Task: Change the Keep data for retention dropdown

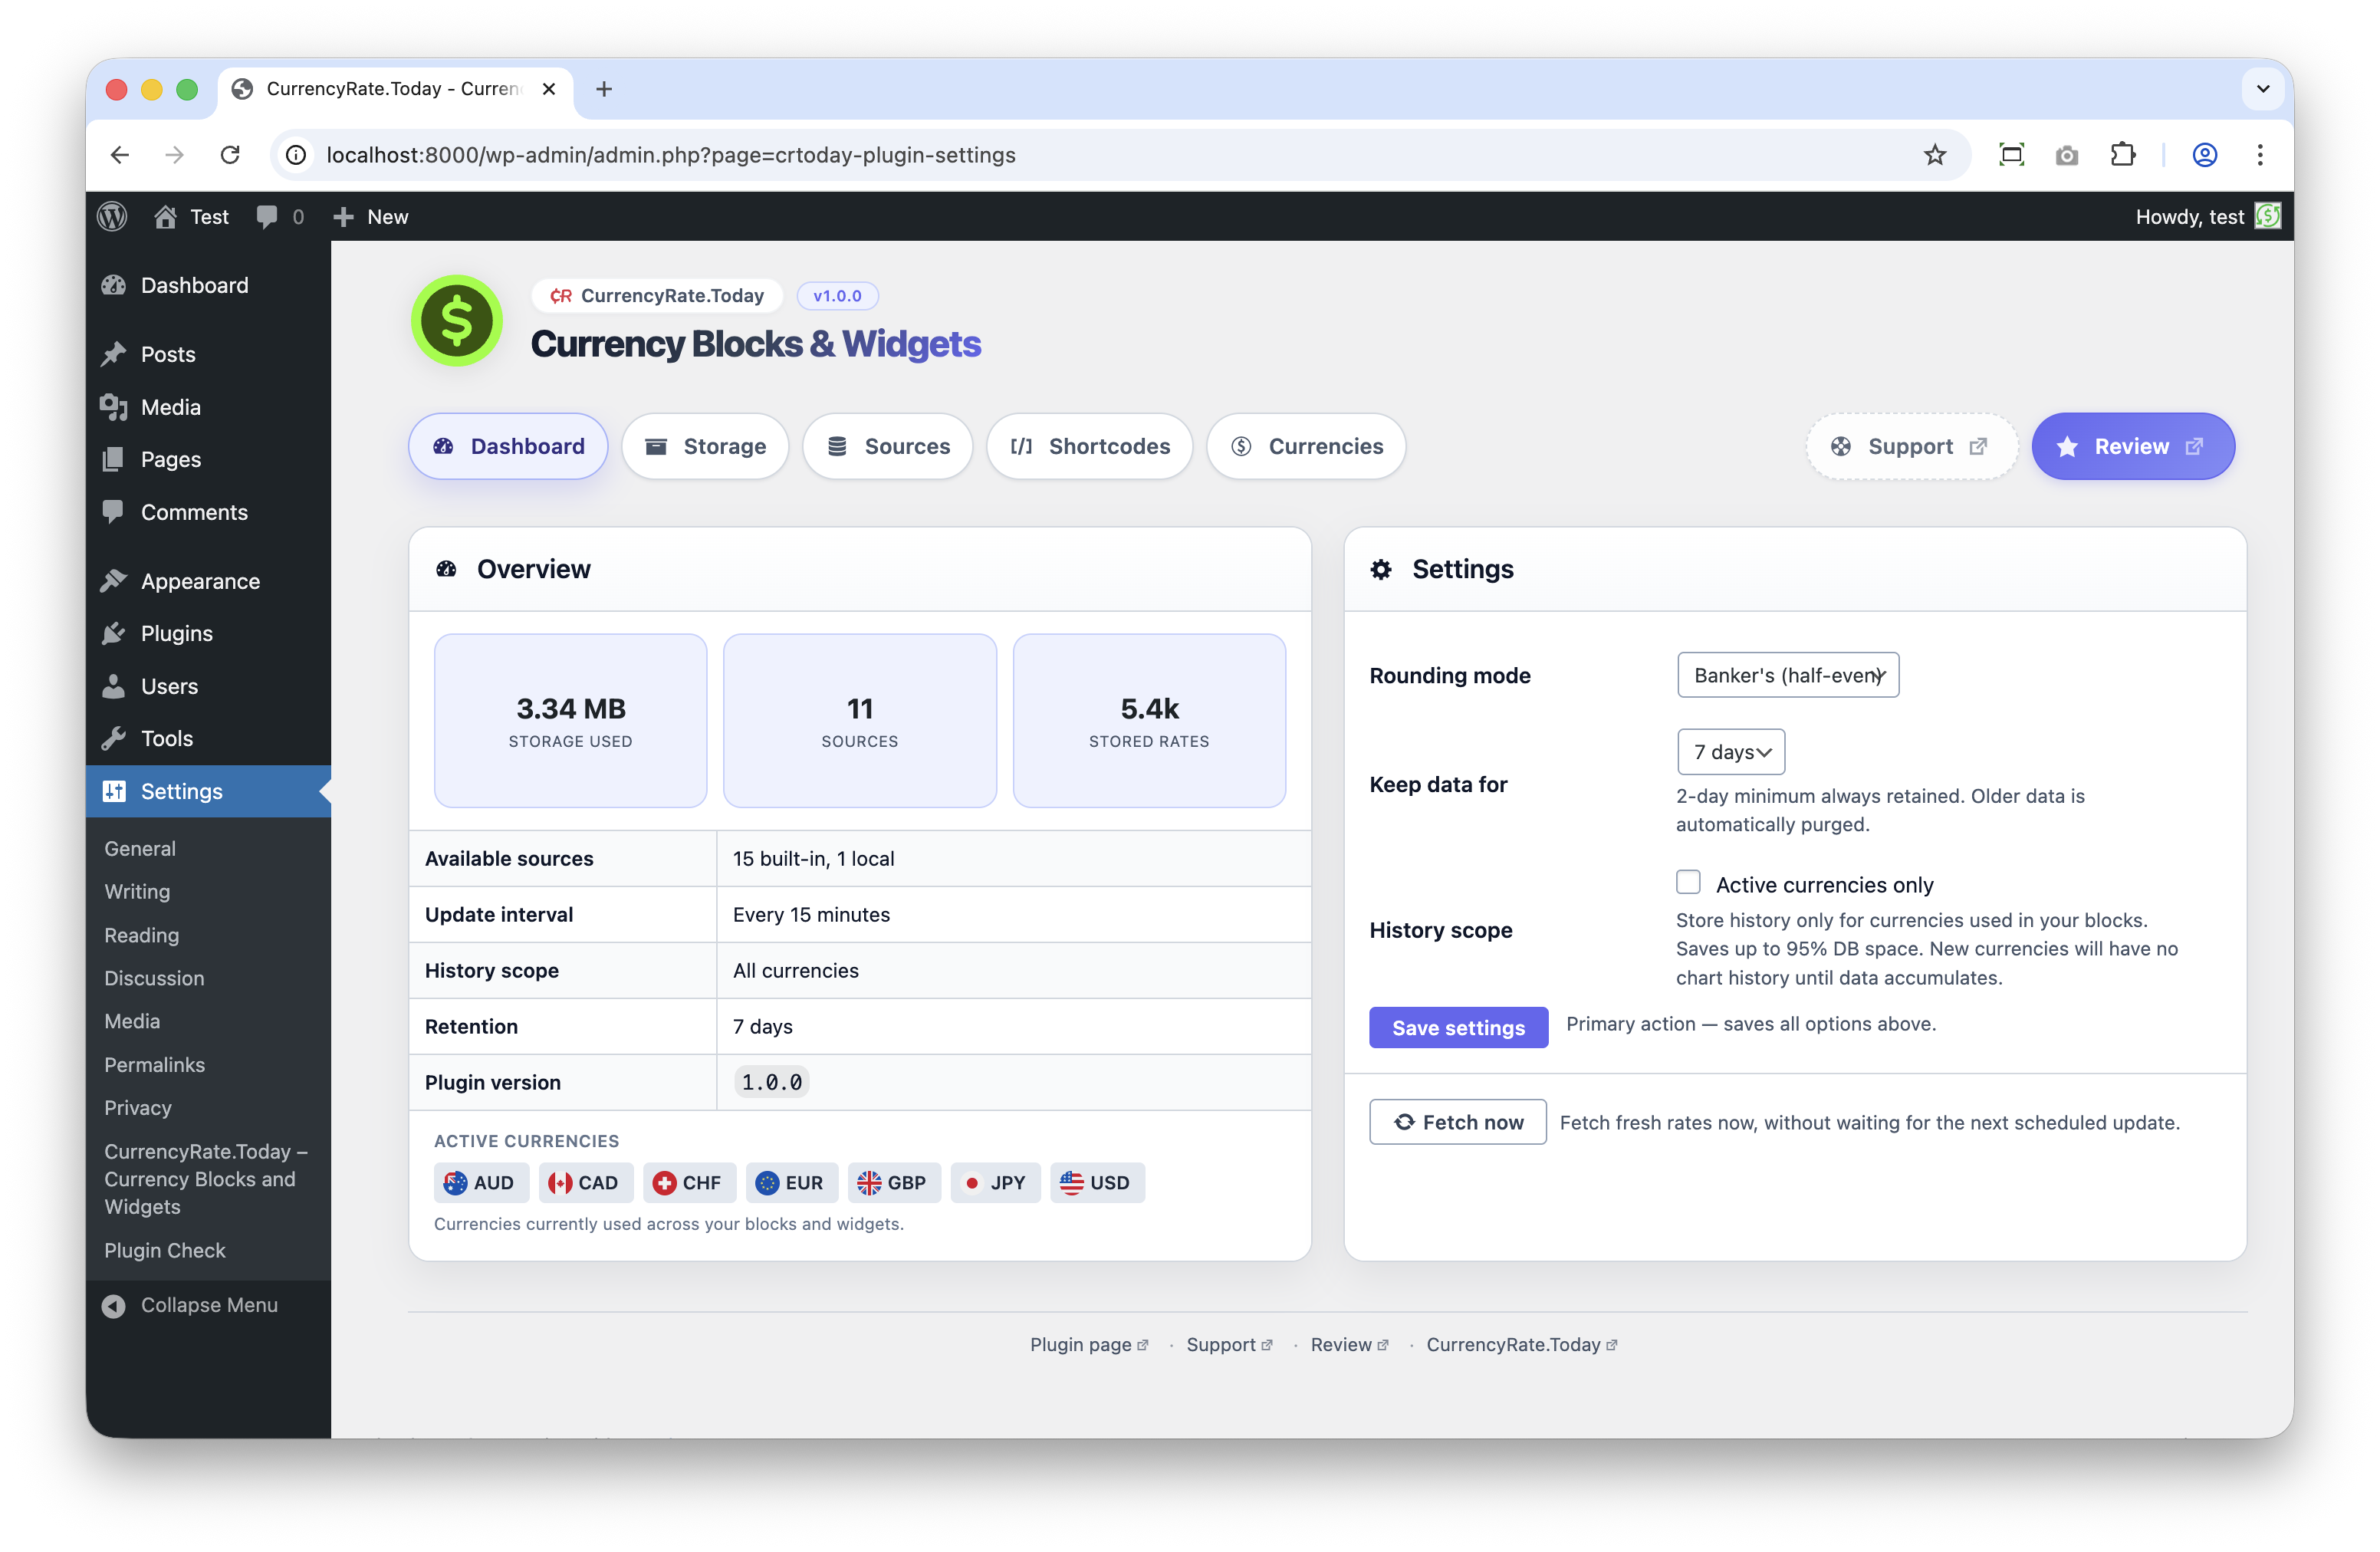Action: click(x=1730, y=752)
